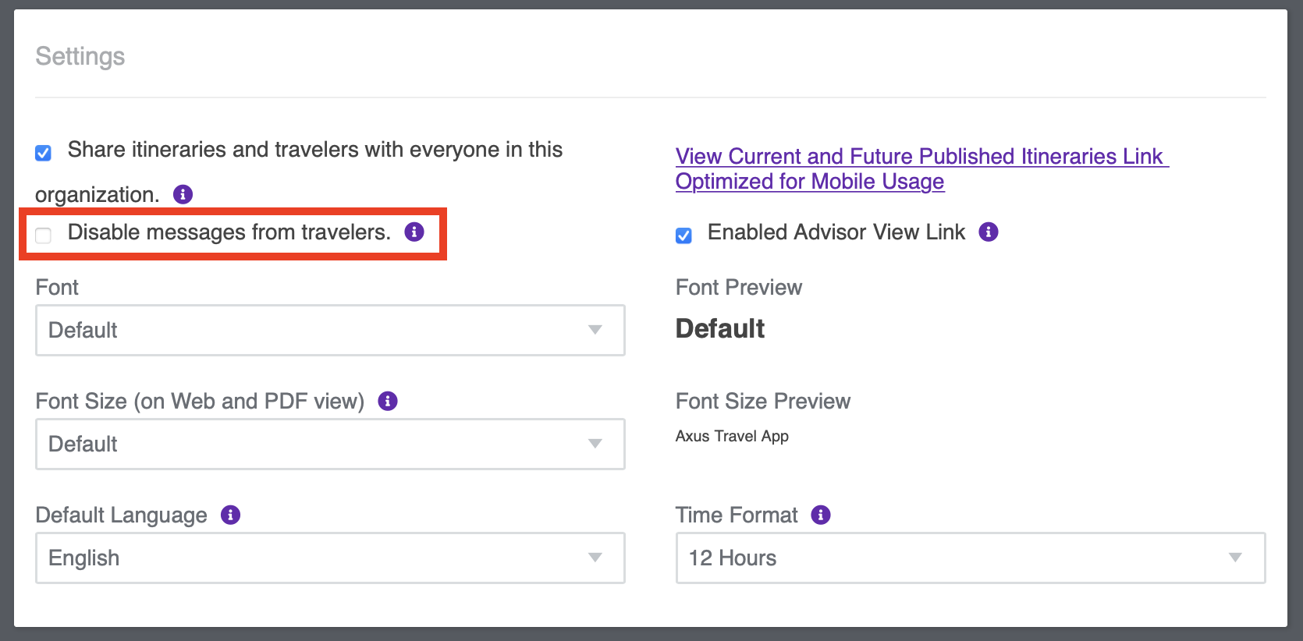Click info icon beside Enabled Advisor View Link
Viewport: 1303px width, 641px height.
(x=989, y=232)
